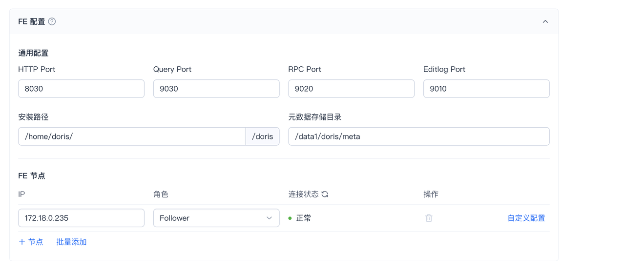The image size is (625, 270).
Task: Click the dropdown arrow in 角色 selector
Action: pyautogui.click(x=269, y=218)
